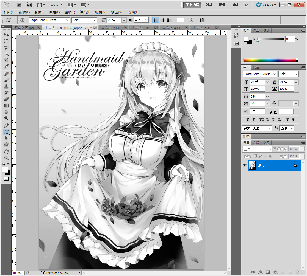Open Bold font style dropdown in options bar
Viewport: 307px width, 276px height.
click(x=95, y=20)
